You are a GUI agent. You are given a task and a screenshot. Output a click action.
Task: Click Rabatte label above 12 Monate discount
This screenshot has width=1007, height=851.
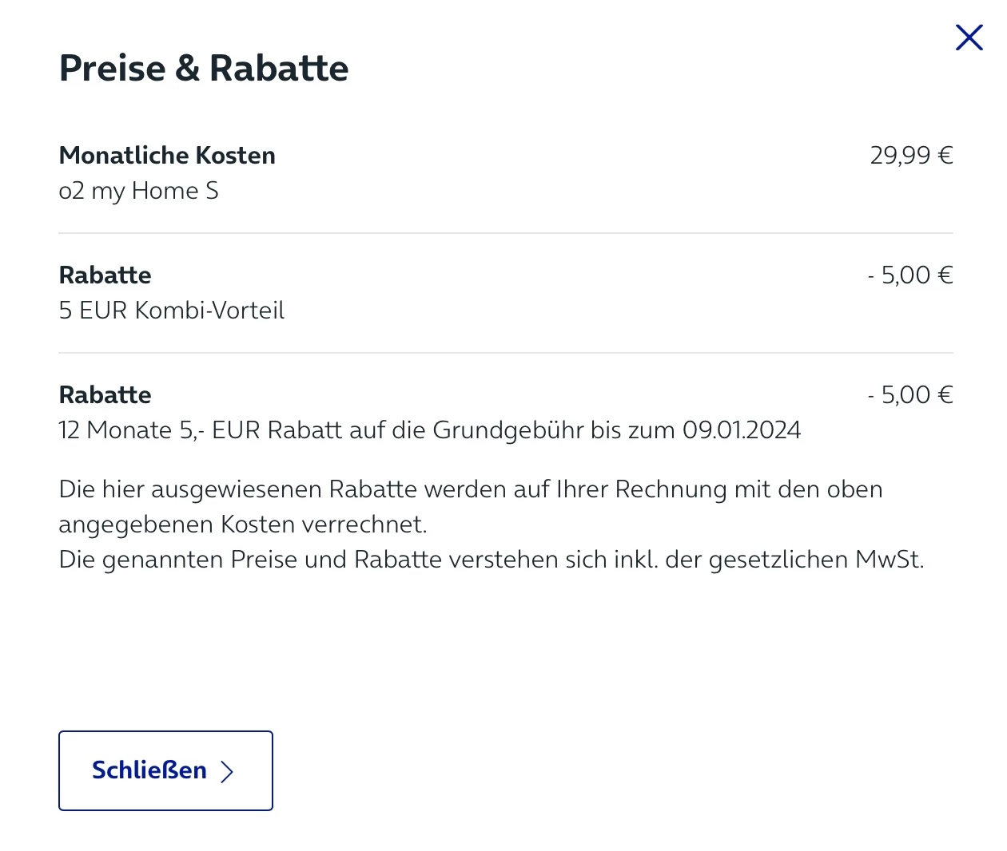pos(105,394)
